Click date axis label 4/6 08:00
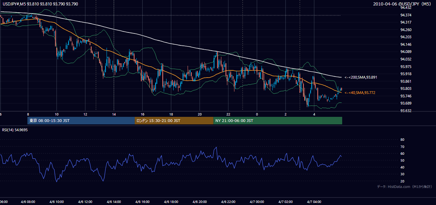Image resolution: width=436 pixels, height=205 pixels. coord(28,202)
